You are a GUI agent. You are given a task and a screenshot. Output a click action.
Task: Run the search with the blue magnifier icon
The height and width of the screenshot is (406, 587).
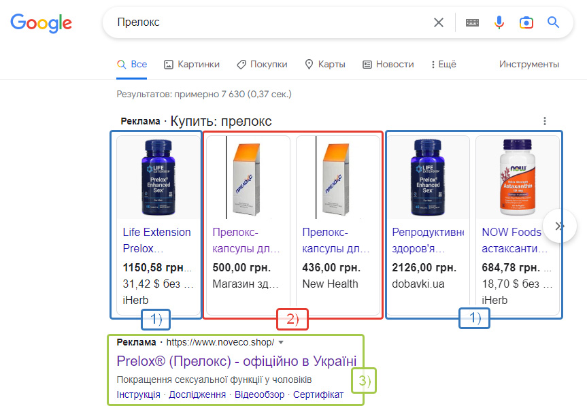[553, 22]
